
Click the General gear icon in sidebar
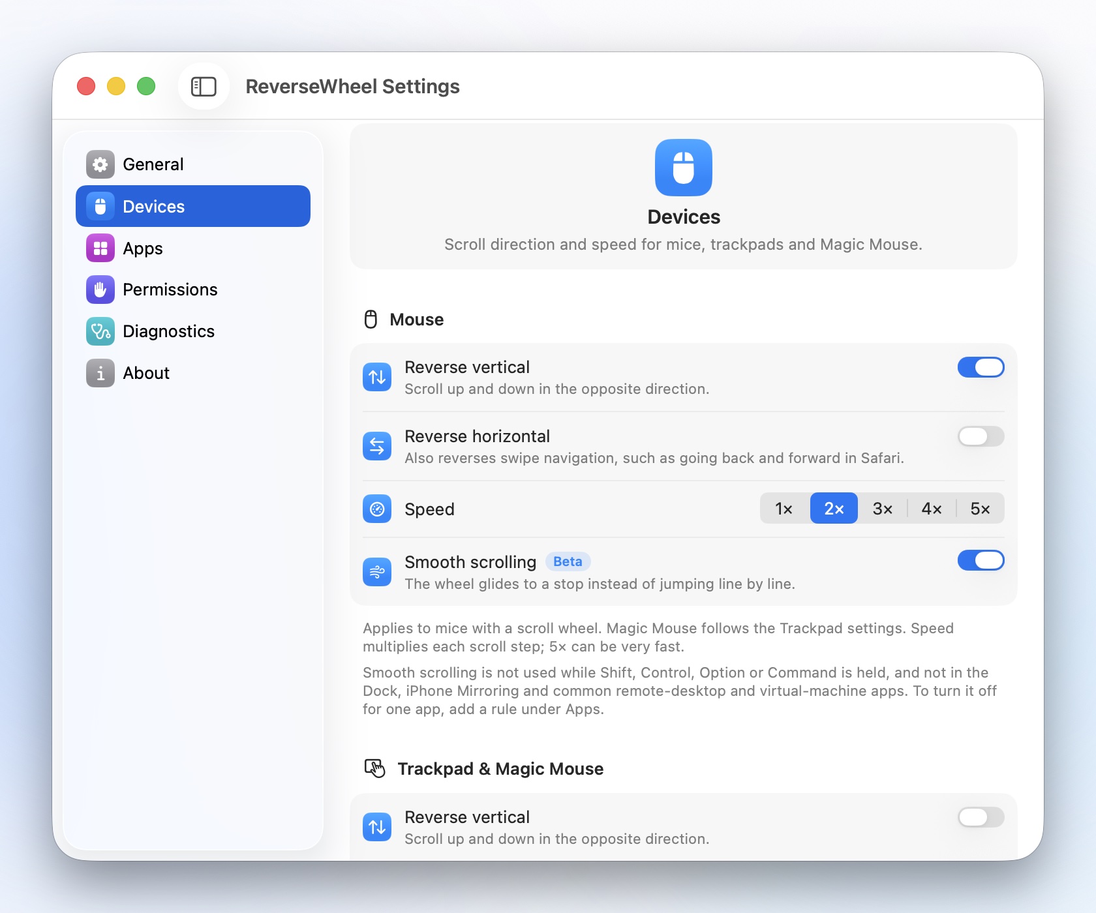[x=100, y=164]
